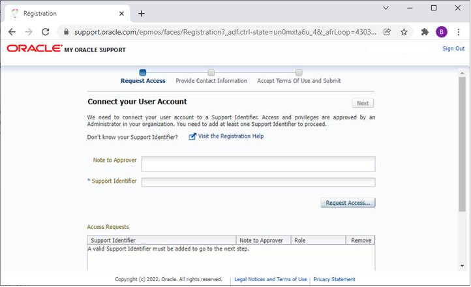The width and height of the screenshot is (471, 287).
Task: Focus the Support Identifier input field
Action: click(258, 182)
